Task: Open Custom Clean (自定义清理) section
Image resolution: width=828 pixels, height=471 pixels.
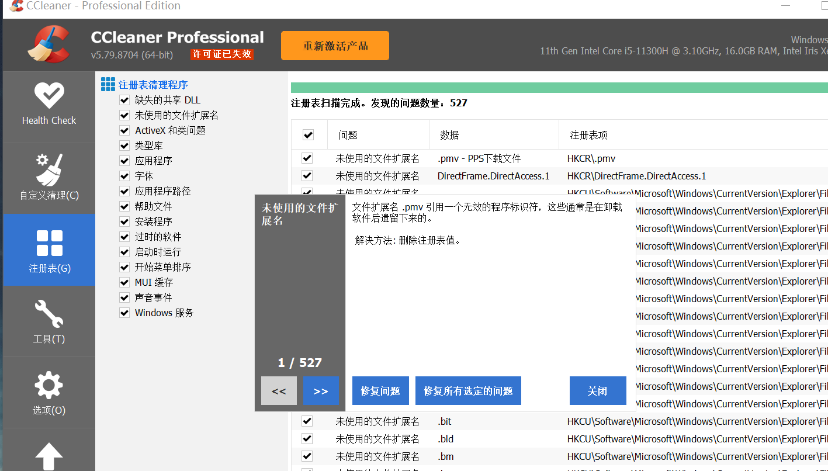Action: 49,178
